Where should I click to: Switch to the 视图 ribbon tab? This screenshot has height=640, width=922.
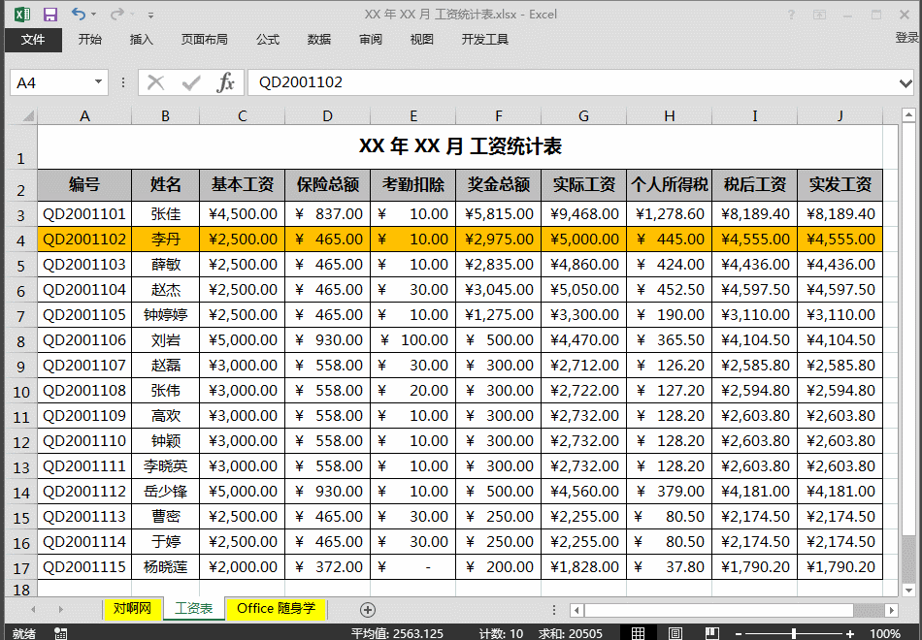click(x=421, y=40)
